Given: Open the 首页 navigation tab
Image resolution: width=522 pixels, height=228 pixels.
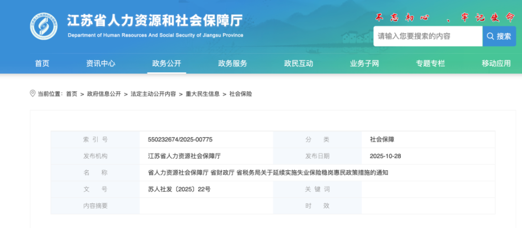Looking at the screenshot, I should pyautogui.click(x=42, y=64).
